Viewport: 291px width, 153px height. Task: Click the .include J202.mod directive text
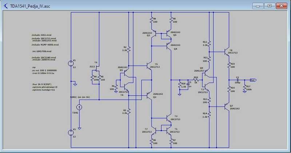click(41, 35)
